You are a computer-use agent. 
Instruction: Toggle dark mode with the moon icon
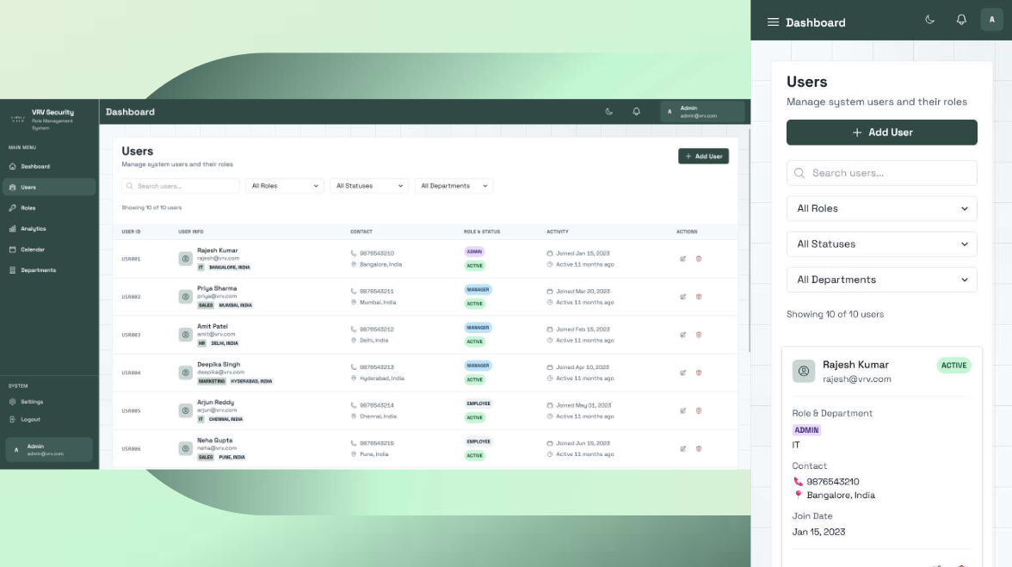click(608, 112)
